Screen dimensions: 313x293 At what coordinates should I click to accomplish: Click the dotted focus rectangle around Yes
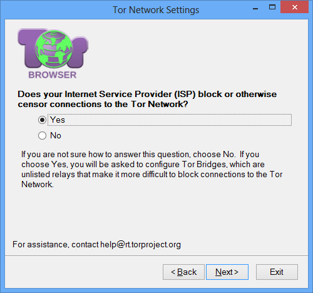tap(170, 120)
